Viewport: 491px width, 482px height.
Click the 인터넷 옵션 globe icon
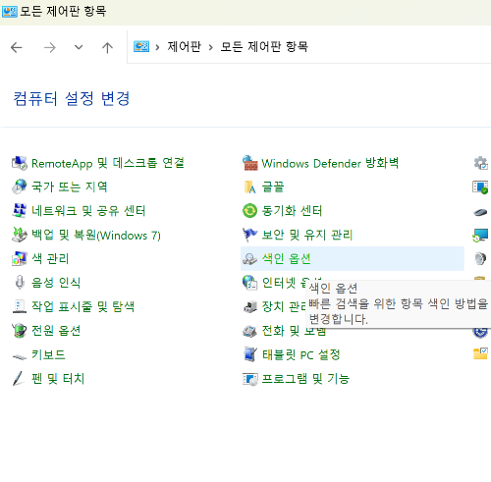(250, 283)
